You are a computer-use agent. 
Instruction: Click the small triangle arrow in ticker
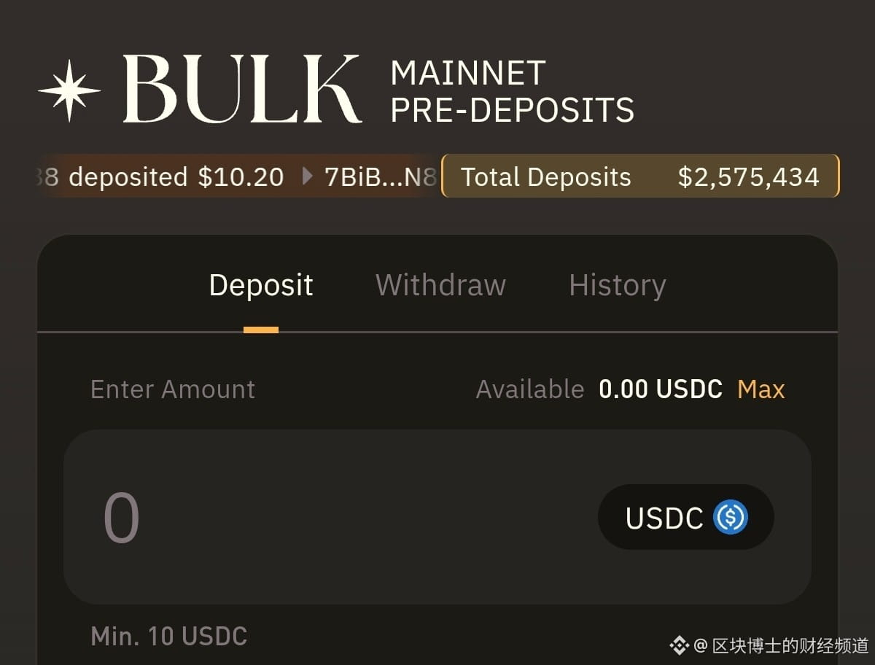pos(307,176)
